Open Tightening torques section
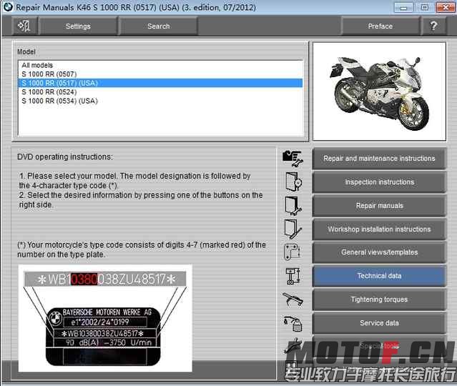The height and width of the screenshot is (386, 457). coord(379,300)
